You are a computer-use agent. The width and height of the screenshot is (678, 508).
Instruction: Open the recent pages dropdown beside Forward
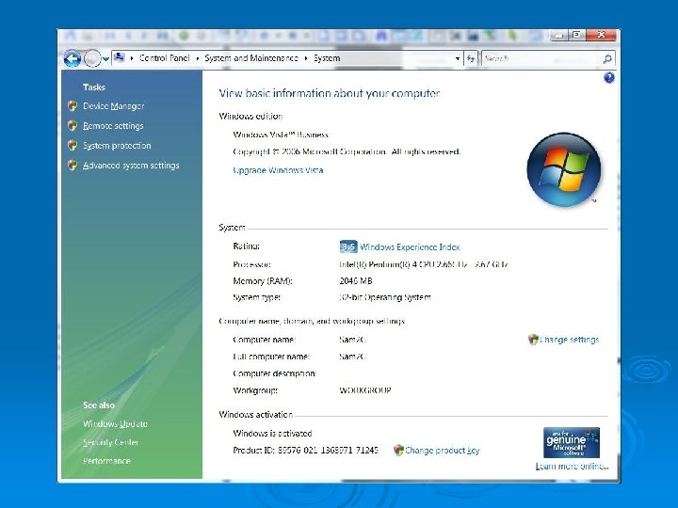(x=105, y=59)
